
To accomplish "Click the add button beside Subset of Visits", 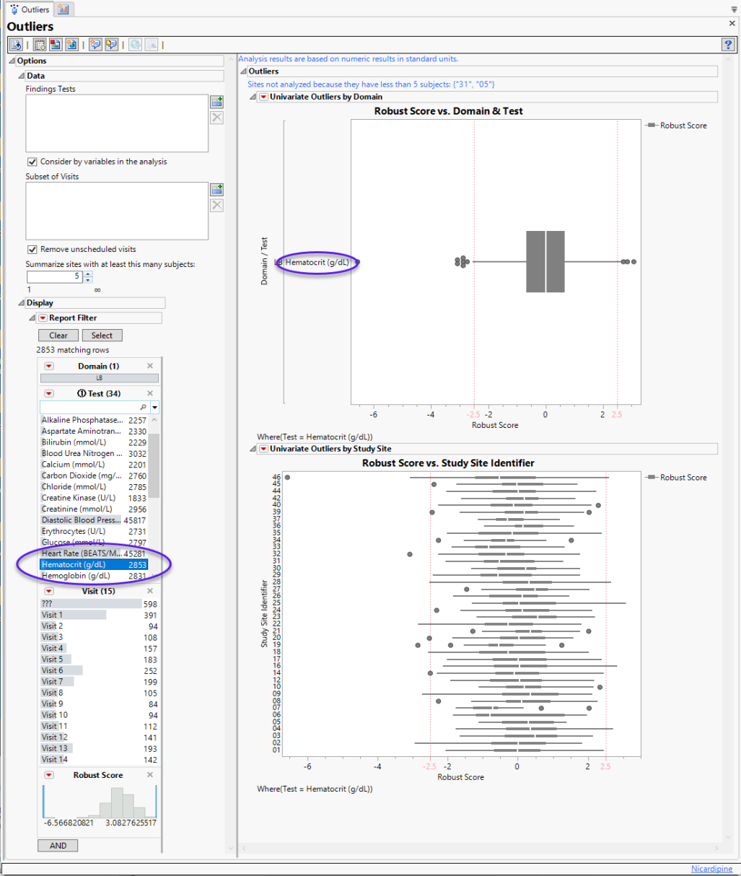I will click(x=216, y=190).
